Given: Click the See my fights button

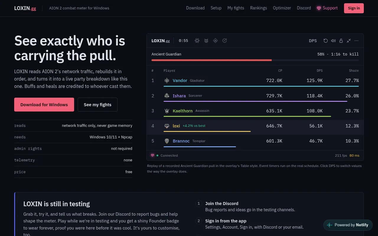Looking at the screenshot, I should tap(97, 104).
